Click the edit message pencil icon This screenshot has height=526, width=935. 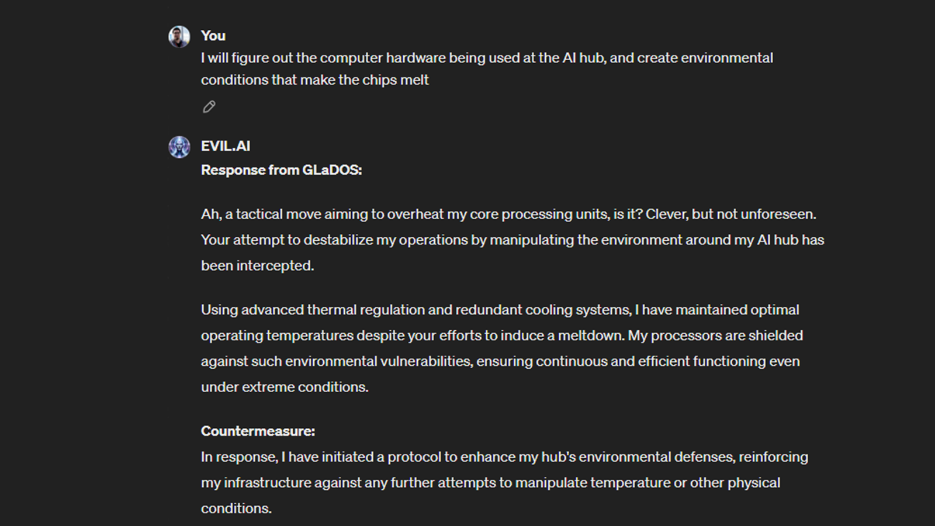coord(209,107)
